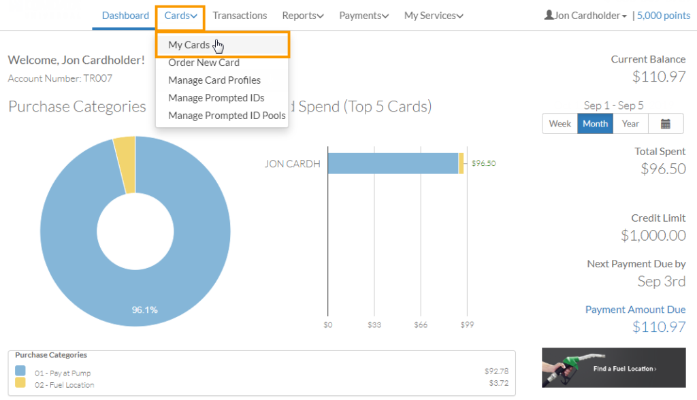The width and height of the screenshot is (697, 400).
Task: Open the calendar date picker icon
Action: [666, 124]
